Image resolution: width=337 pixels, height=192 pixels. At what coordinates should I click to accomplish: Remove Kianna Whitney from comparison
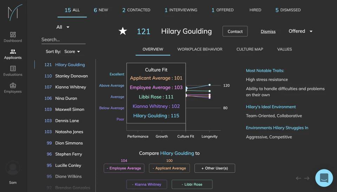click(147, 184)
